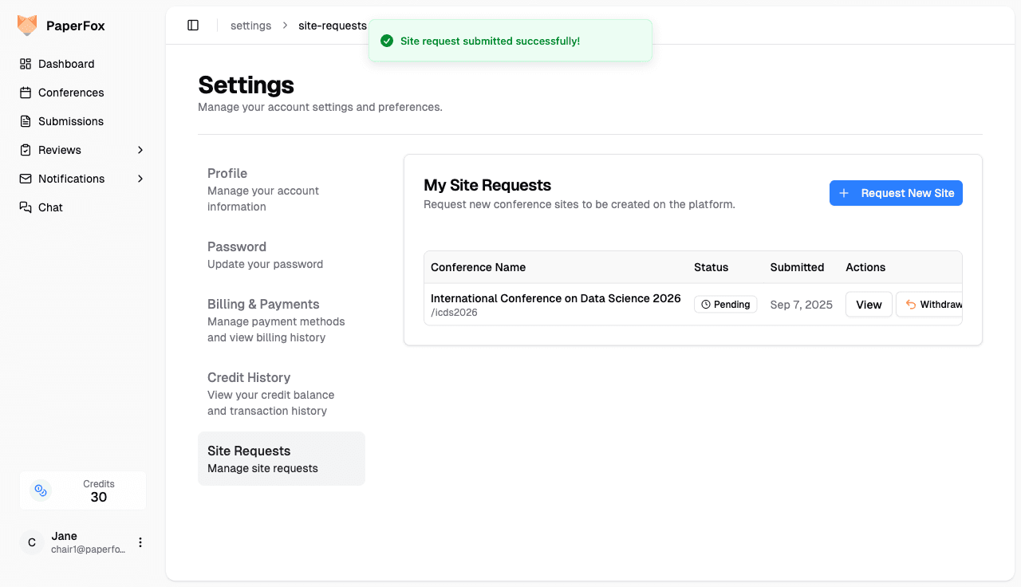This screenshot has width=1021, height=587.
Task: Expand the Reviews submenu chevron
Action: click(140, 150)
